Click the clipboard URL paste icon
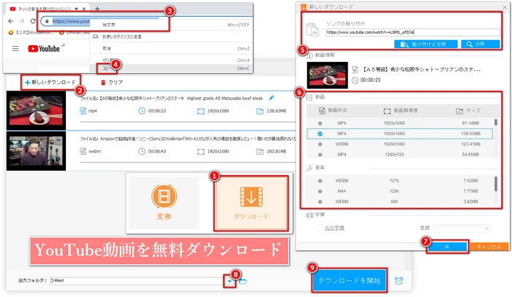The image size is (512, 297). 312,29
